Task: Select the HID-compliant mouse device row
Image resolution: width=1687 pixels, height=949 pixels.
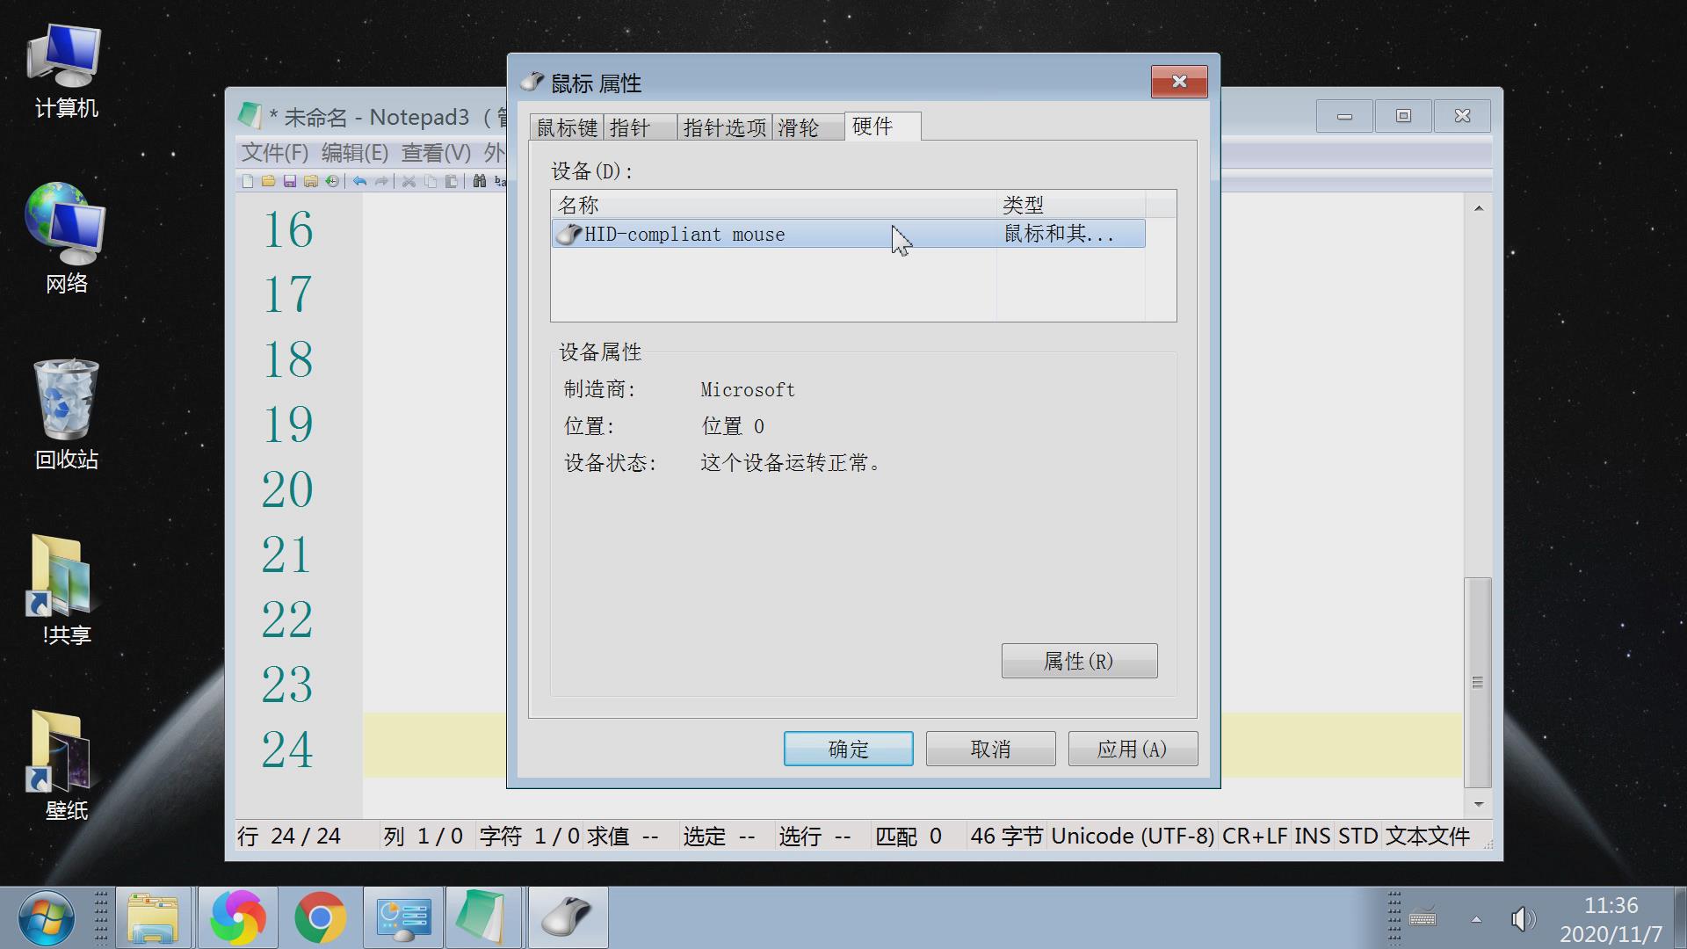Action: click(x=773, y=235)
